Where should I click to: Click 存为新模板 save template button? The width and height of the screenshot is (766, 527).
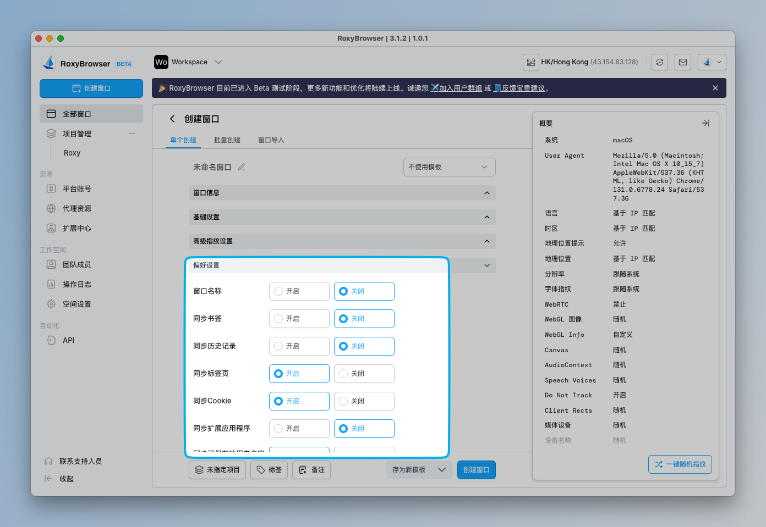pyautogui.click(x=409, y=470)
